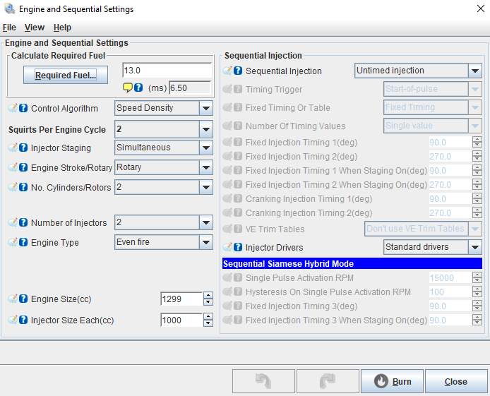Click the Required Fuel... button
The height and width of the screenshot is (396, 490).
point(66,75)
